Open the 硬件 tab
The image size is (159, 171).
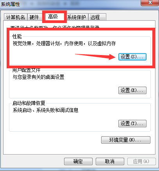point(34,17)
